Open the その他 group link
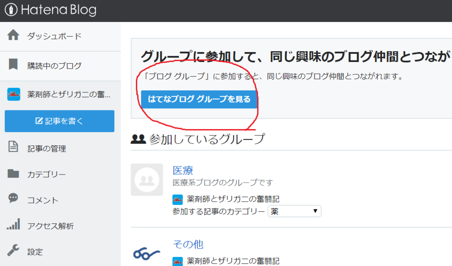Image resolution: width=452 pixels, height=266 pixels. [x=188, y=244]
